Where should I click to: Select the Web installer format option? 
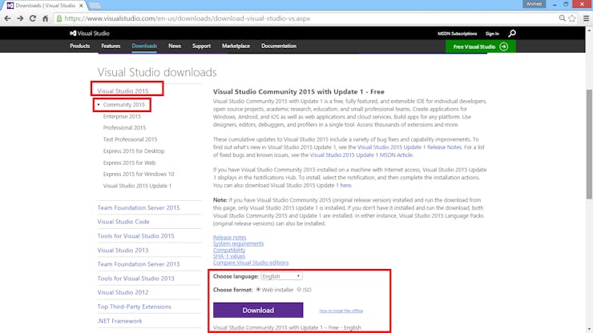[x=258, y=290]
